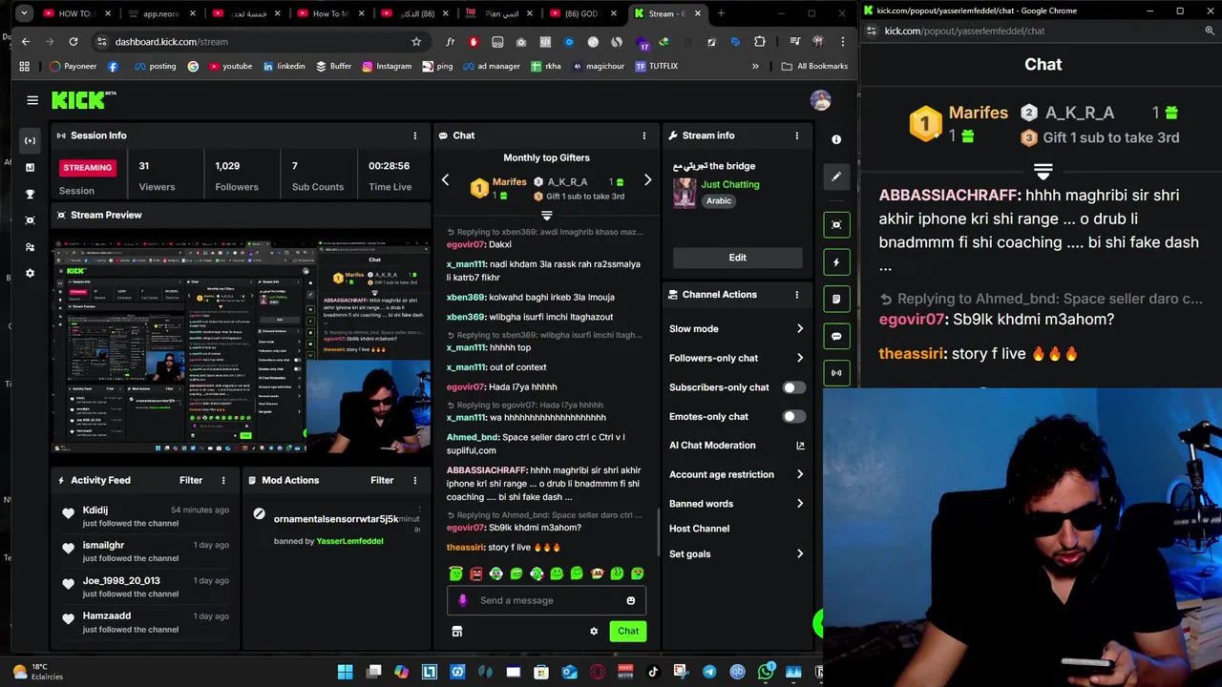Open Activity Feed three-dot menu
Viewport: 1222px width, 687px height.
pos(223,480)
